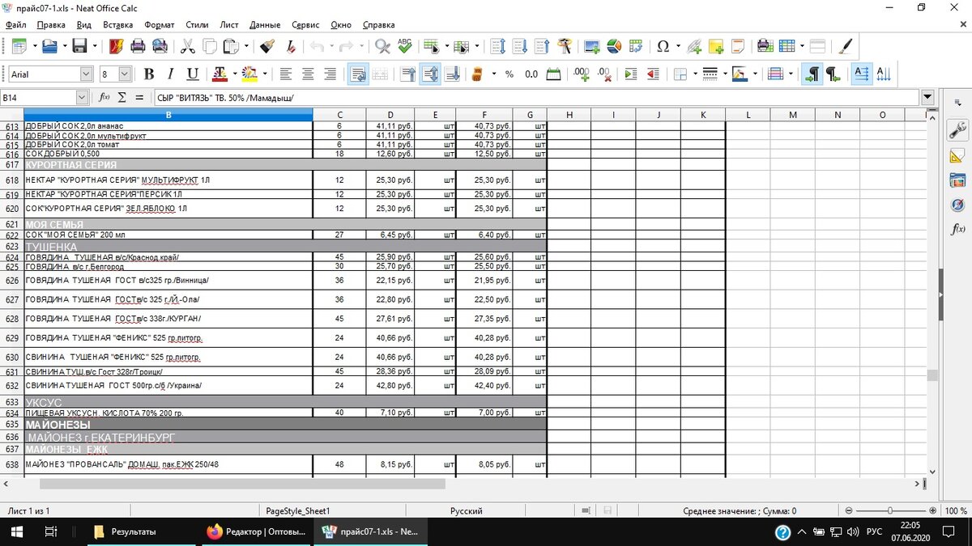Toggle Underline formatting

tap(192, 74)
